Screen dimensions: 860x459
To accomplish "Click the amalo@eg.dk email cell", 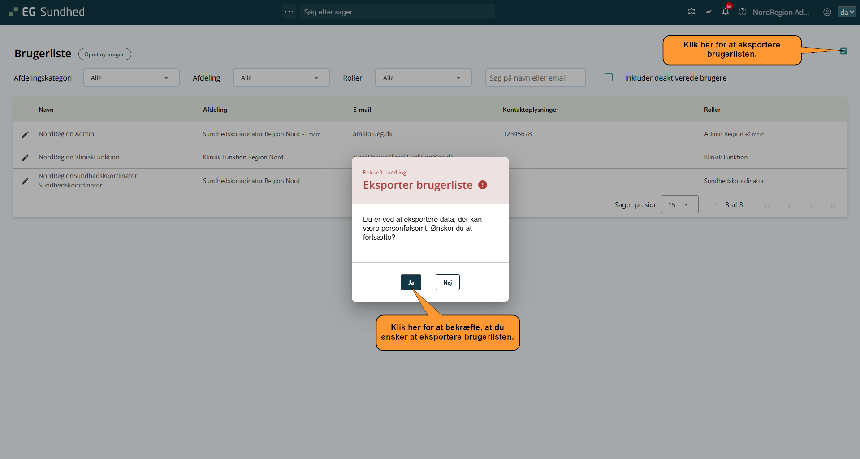I will click(x=373, y=134).
